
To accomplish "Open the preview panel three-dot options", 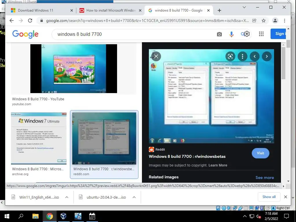I will pyautogui.click(x=243, y=56).
